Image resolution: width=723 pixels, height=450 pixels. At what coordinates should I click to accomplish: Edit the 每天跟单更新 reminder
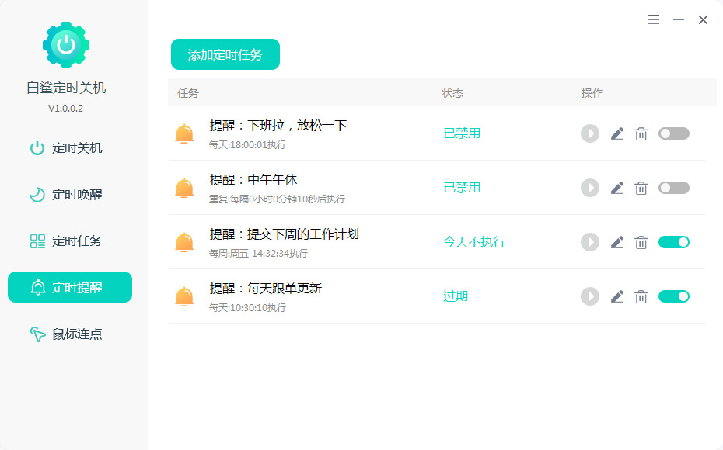[617, 296]
